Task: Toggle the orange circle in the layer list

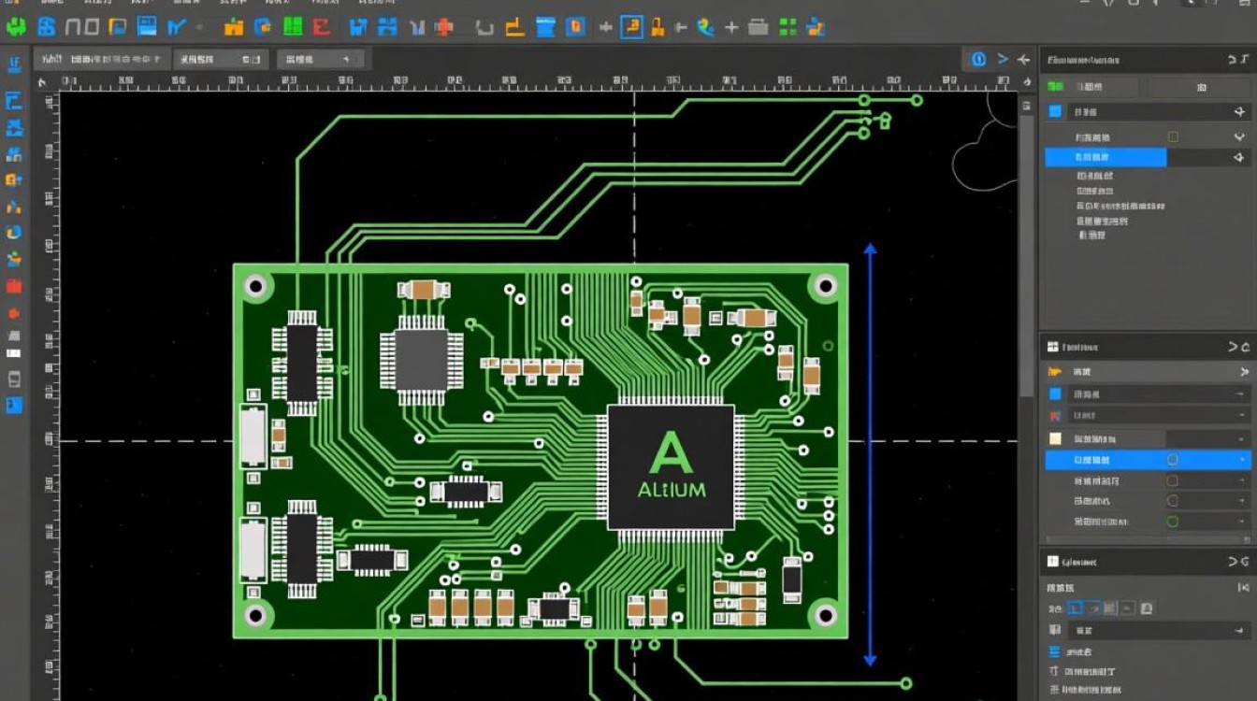Action: 1173,480
